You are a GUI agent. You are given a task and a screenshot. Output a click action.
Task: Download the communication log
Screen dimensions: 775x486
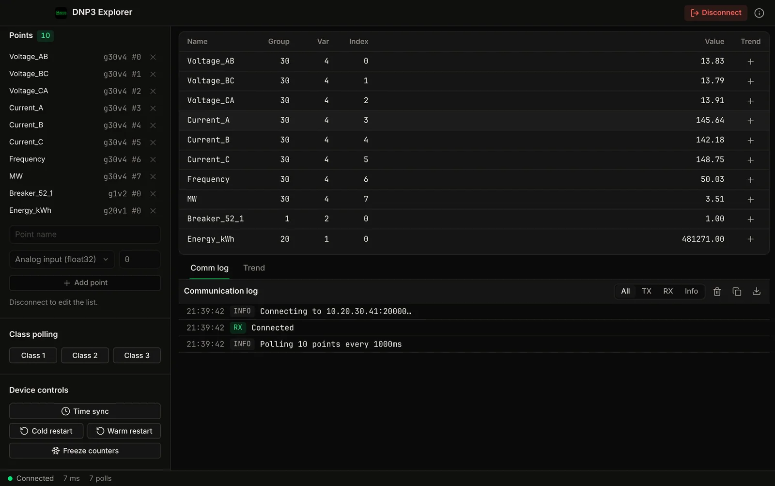(757, 291)
